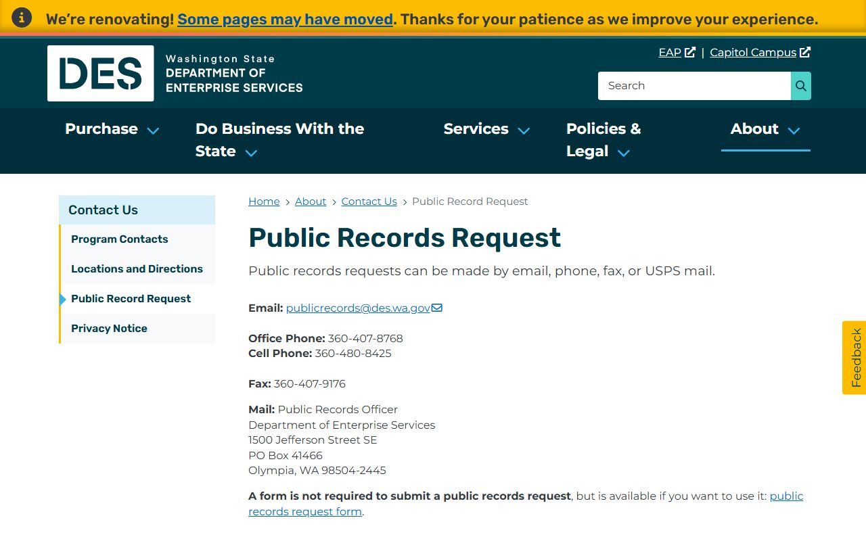Click the Public Record Request breadcrumb text
Screen dimensions: 866x541
470,202
